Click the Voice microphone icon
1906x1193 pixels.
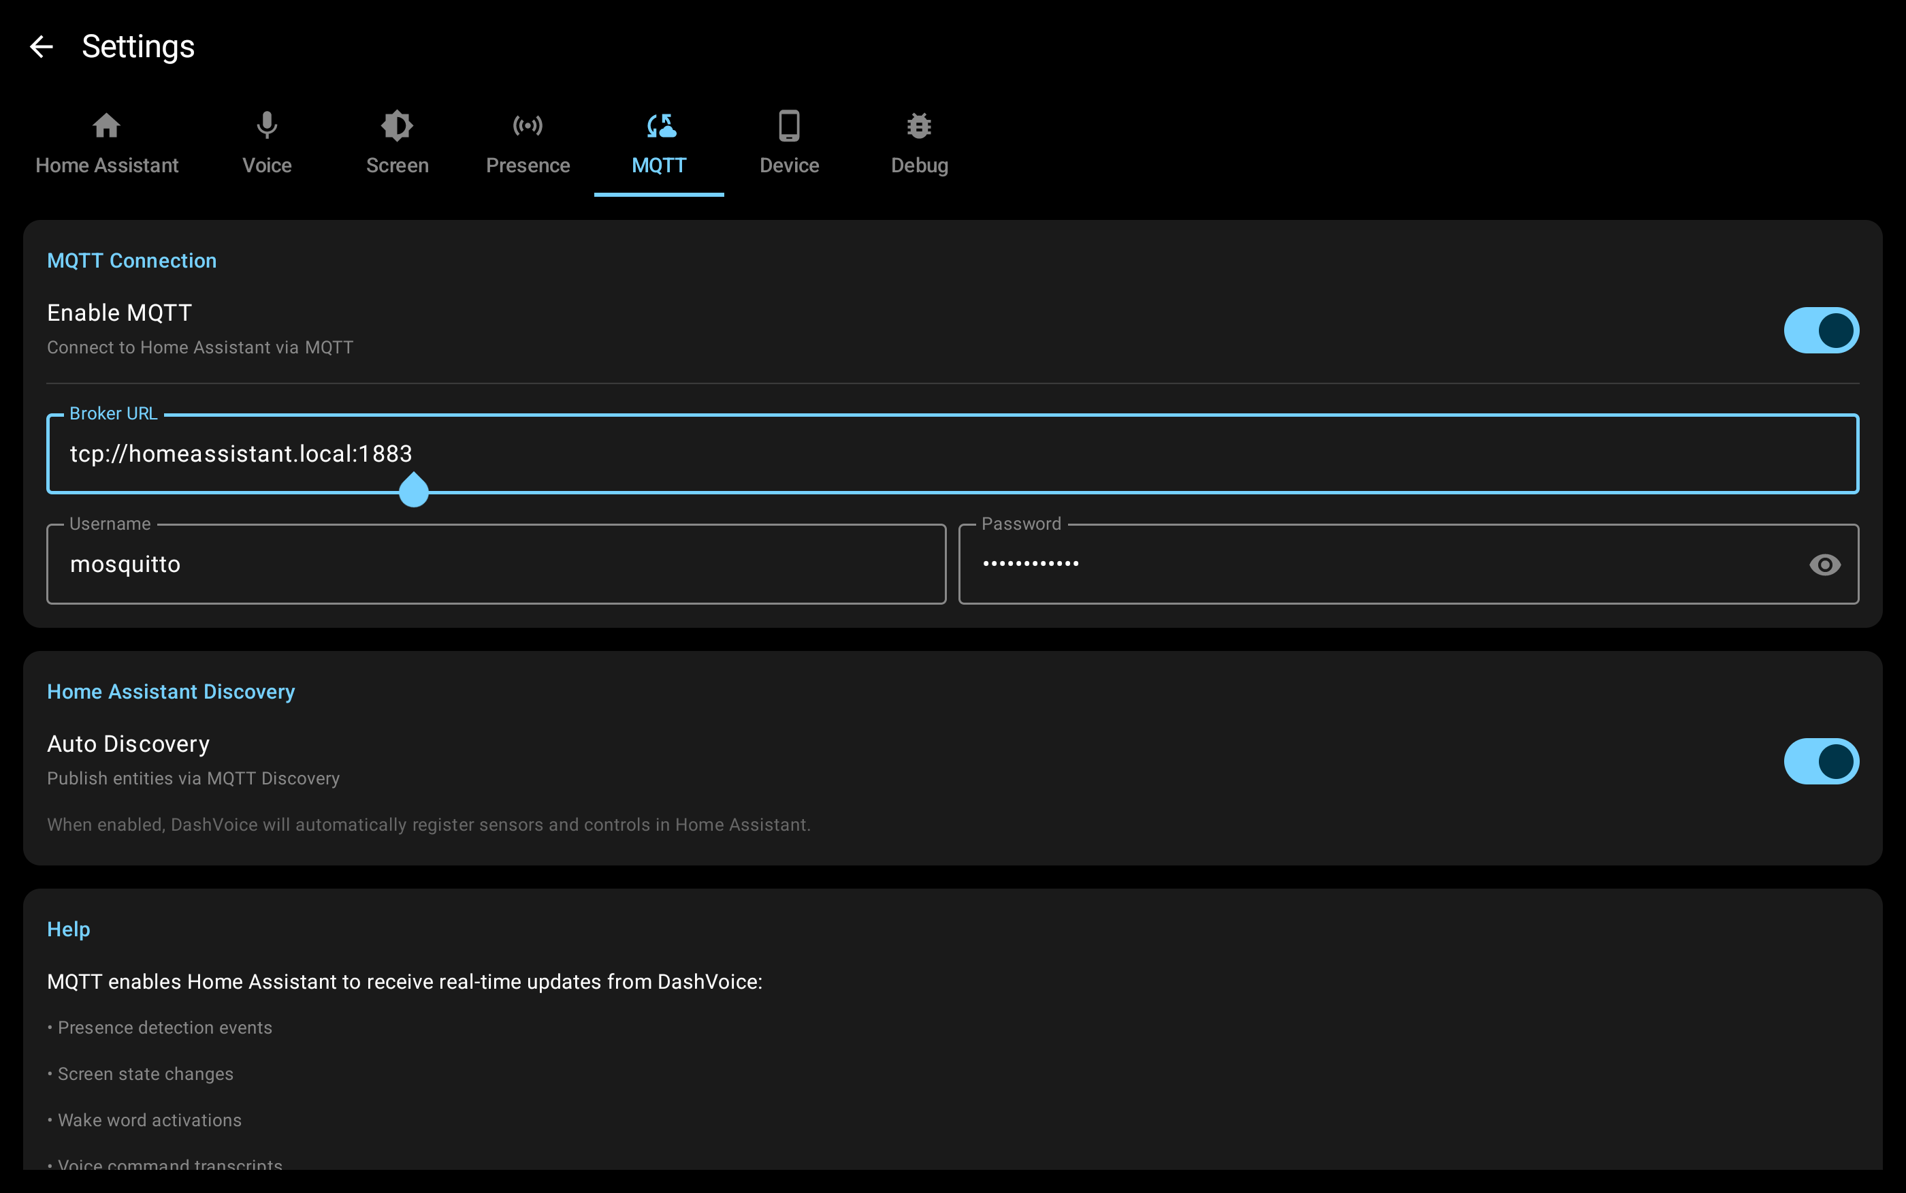267,125
